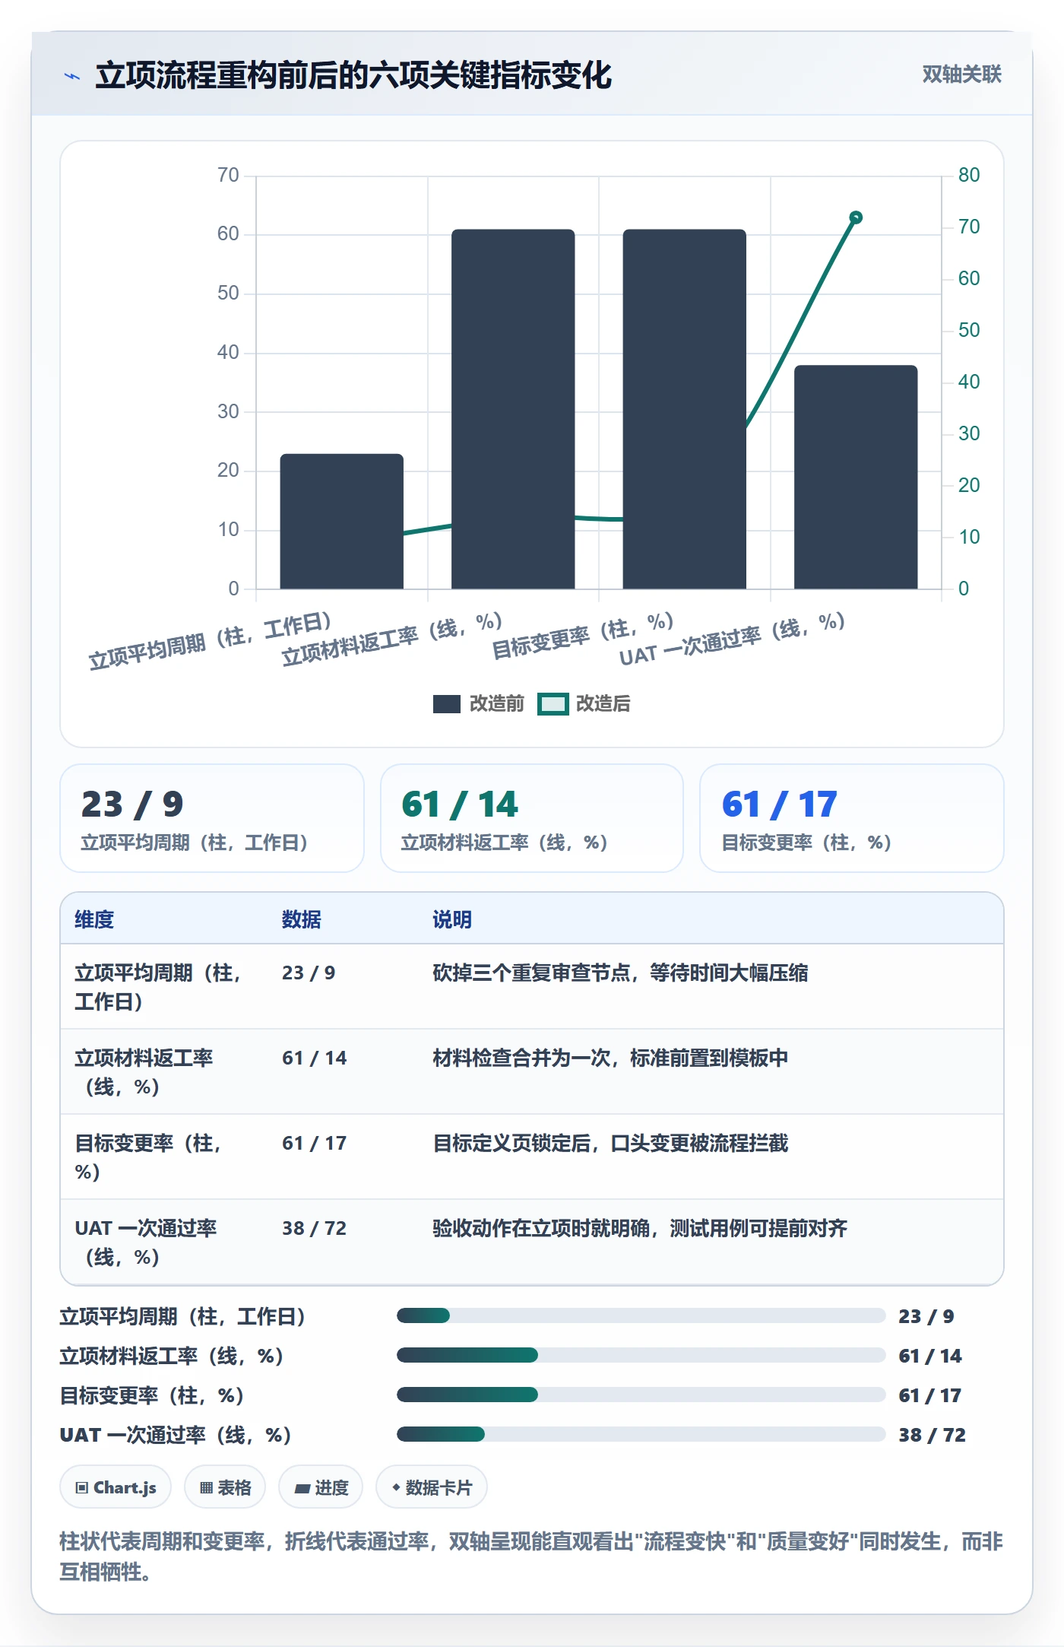This screenshot has height=1647, width=1064.
Task: Click the UAT 一次通过率 progress bar
Action: point(641,1434)
